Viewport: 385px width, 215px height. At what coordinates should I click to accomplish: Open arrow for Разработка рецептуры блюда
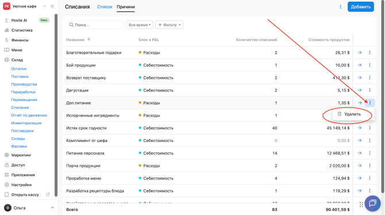click(360, 191)
